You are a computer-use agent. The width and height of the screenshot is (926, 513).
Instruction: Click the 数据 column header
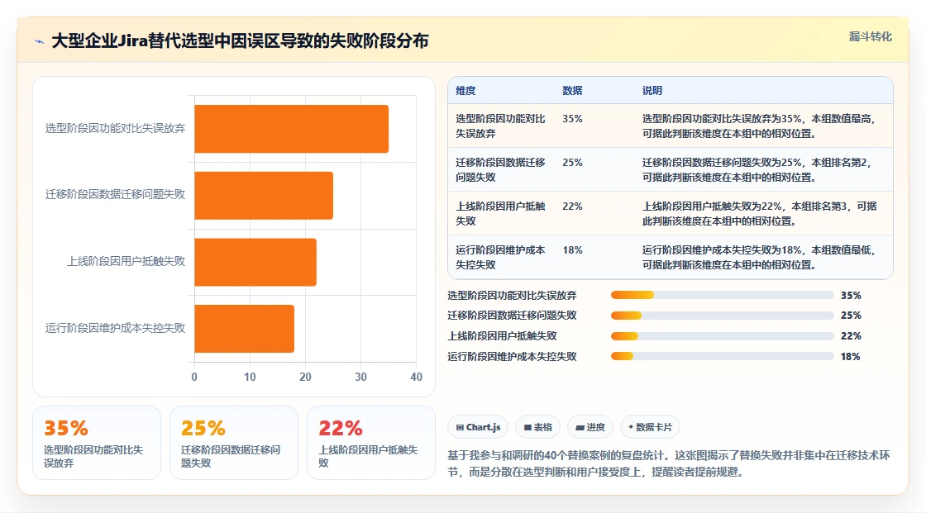tap(572, 90)
